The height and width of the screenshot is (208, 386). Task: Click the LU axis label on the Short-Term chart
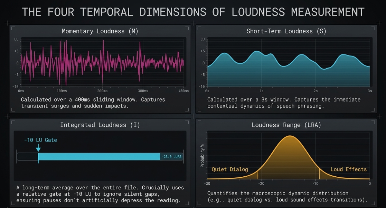203,39
